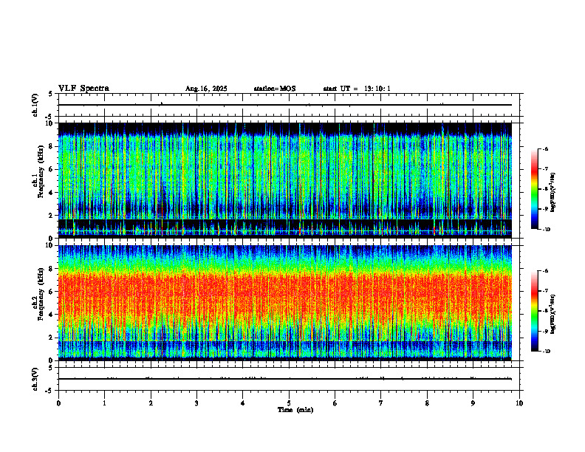Click time axis tick label "3"
Screen dimensions: 585x452
pos(196,403)
